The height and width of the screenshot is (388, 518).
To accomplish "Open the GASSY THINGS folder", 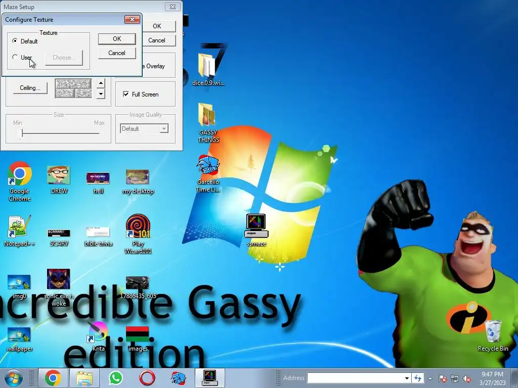I will (x=208, y=123).
